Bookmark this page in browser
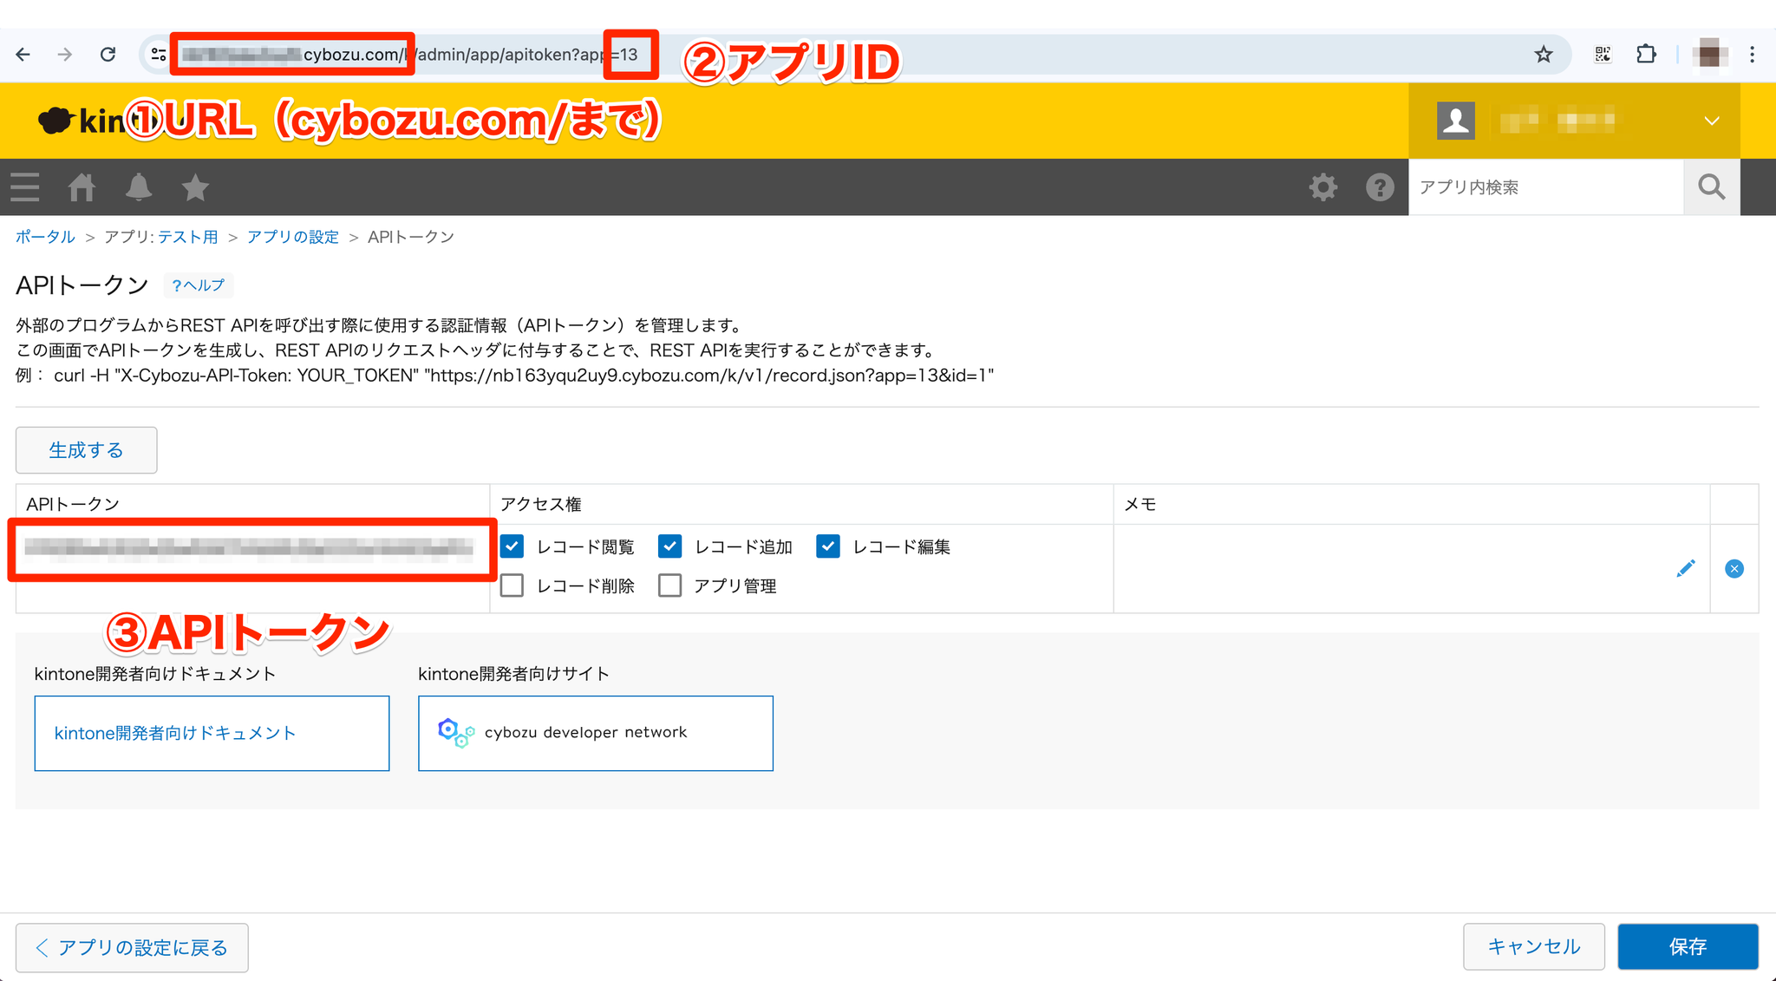The image size is (1776, 981). pyautogui.click(x=1544, y=55)
